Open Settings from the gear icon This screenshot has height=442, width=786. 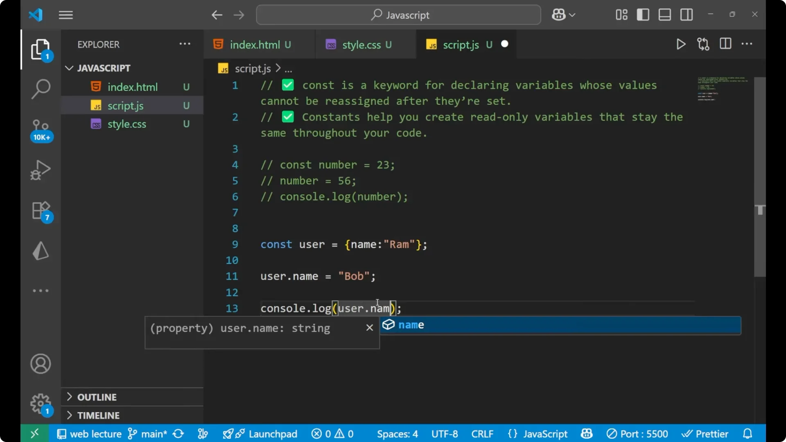41,404
